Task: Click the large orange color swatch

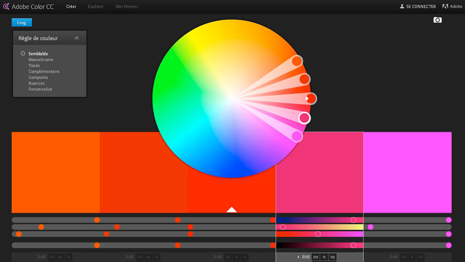Action: (x=56, y=172)
